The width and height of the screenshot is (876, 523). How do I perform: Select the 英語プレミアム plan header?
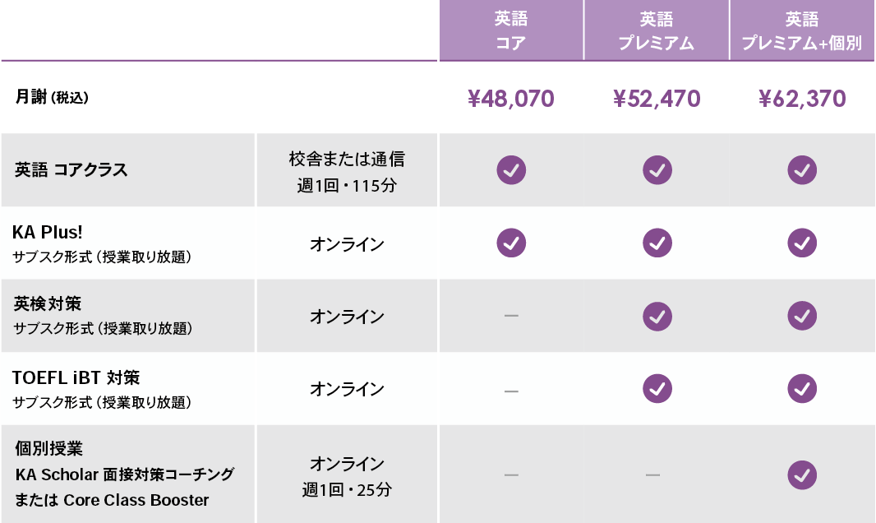pyautogui.click(x=657, y=30)
